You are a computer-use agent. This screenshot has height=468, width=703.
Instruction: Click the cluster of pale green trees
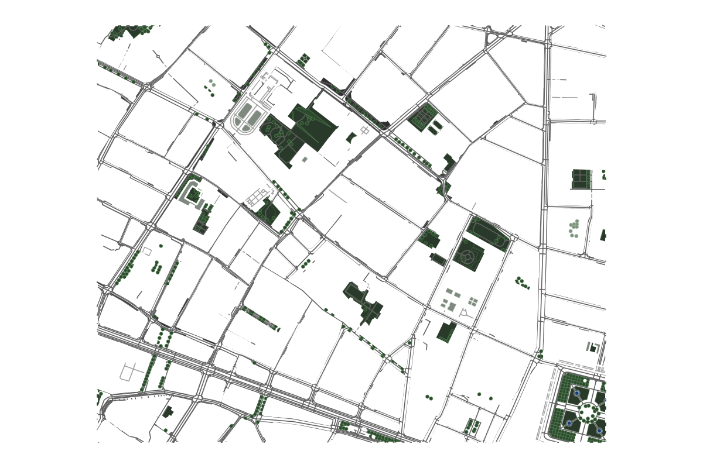point(574,228)
